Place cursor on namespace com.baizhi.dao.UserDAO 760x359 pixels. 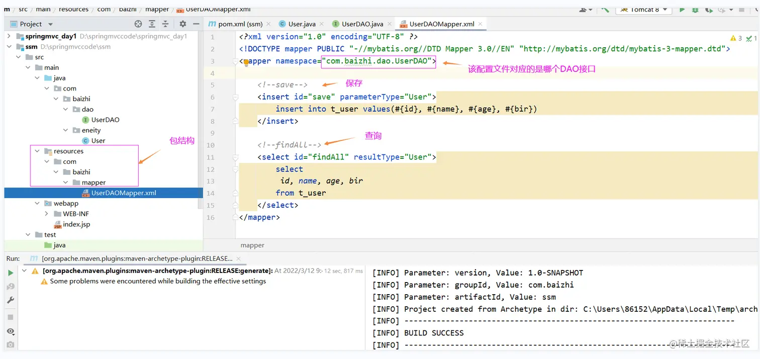(x=379, y=61)
